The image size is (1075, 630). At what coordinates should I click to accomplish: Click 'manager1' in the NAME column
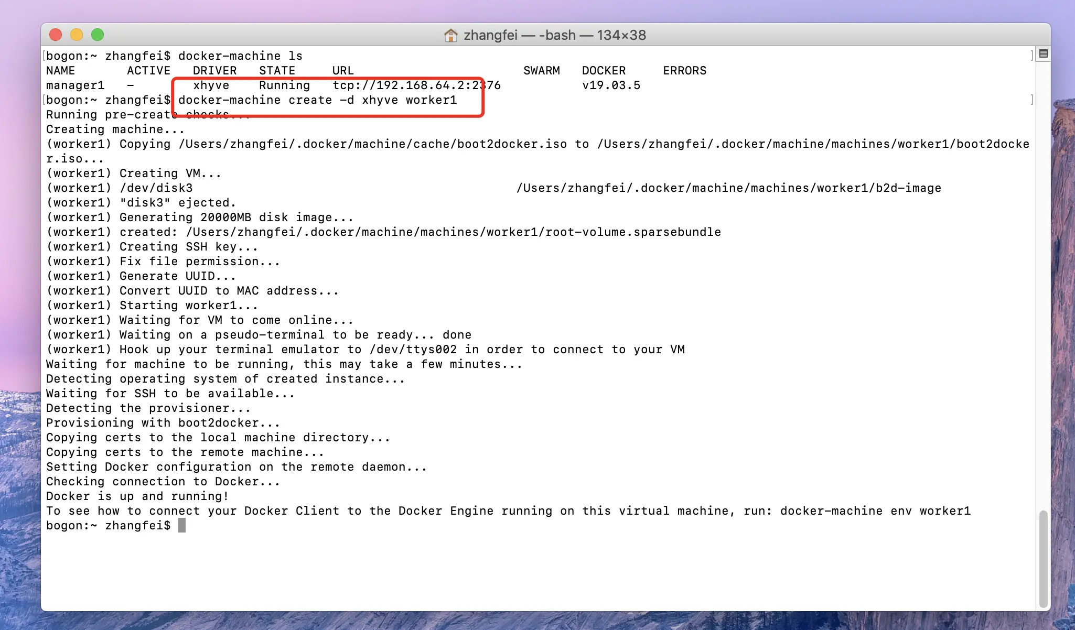pyautogui.click(x=75, y=85)
